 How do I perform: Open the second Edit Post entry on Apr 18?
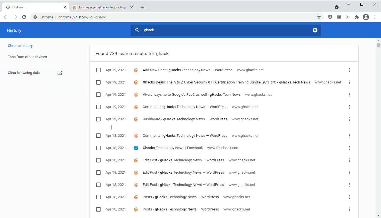pos(183,173)
